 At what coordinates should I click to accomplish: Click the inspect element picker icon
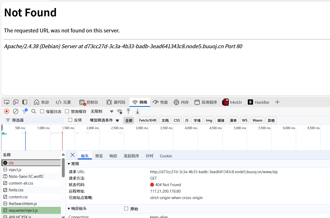point(7,102)
